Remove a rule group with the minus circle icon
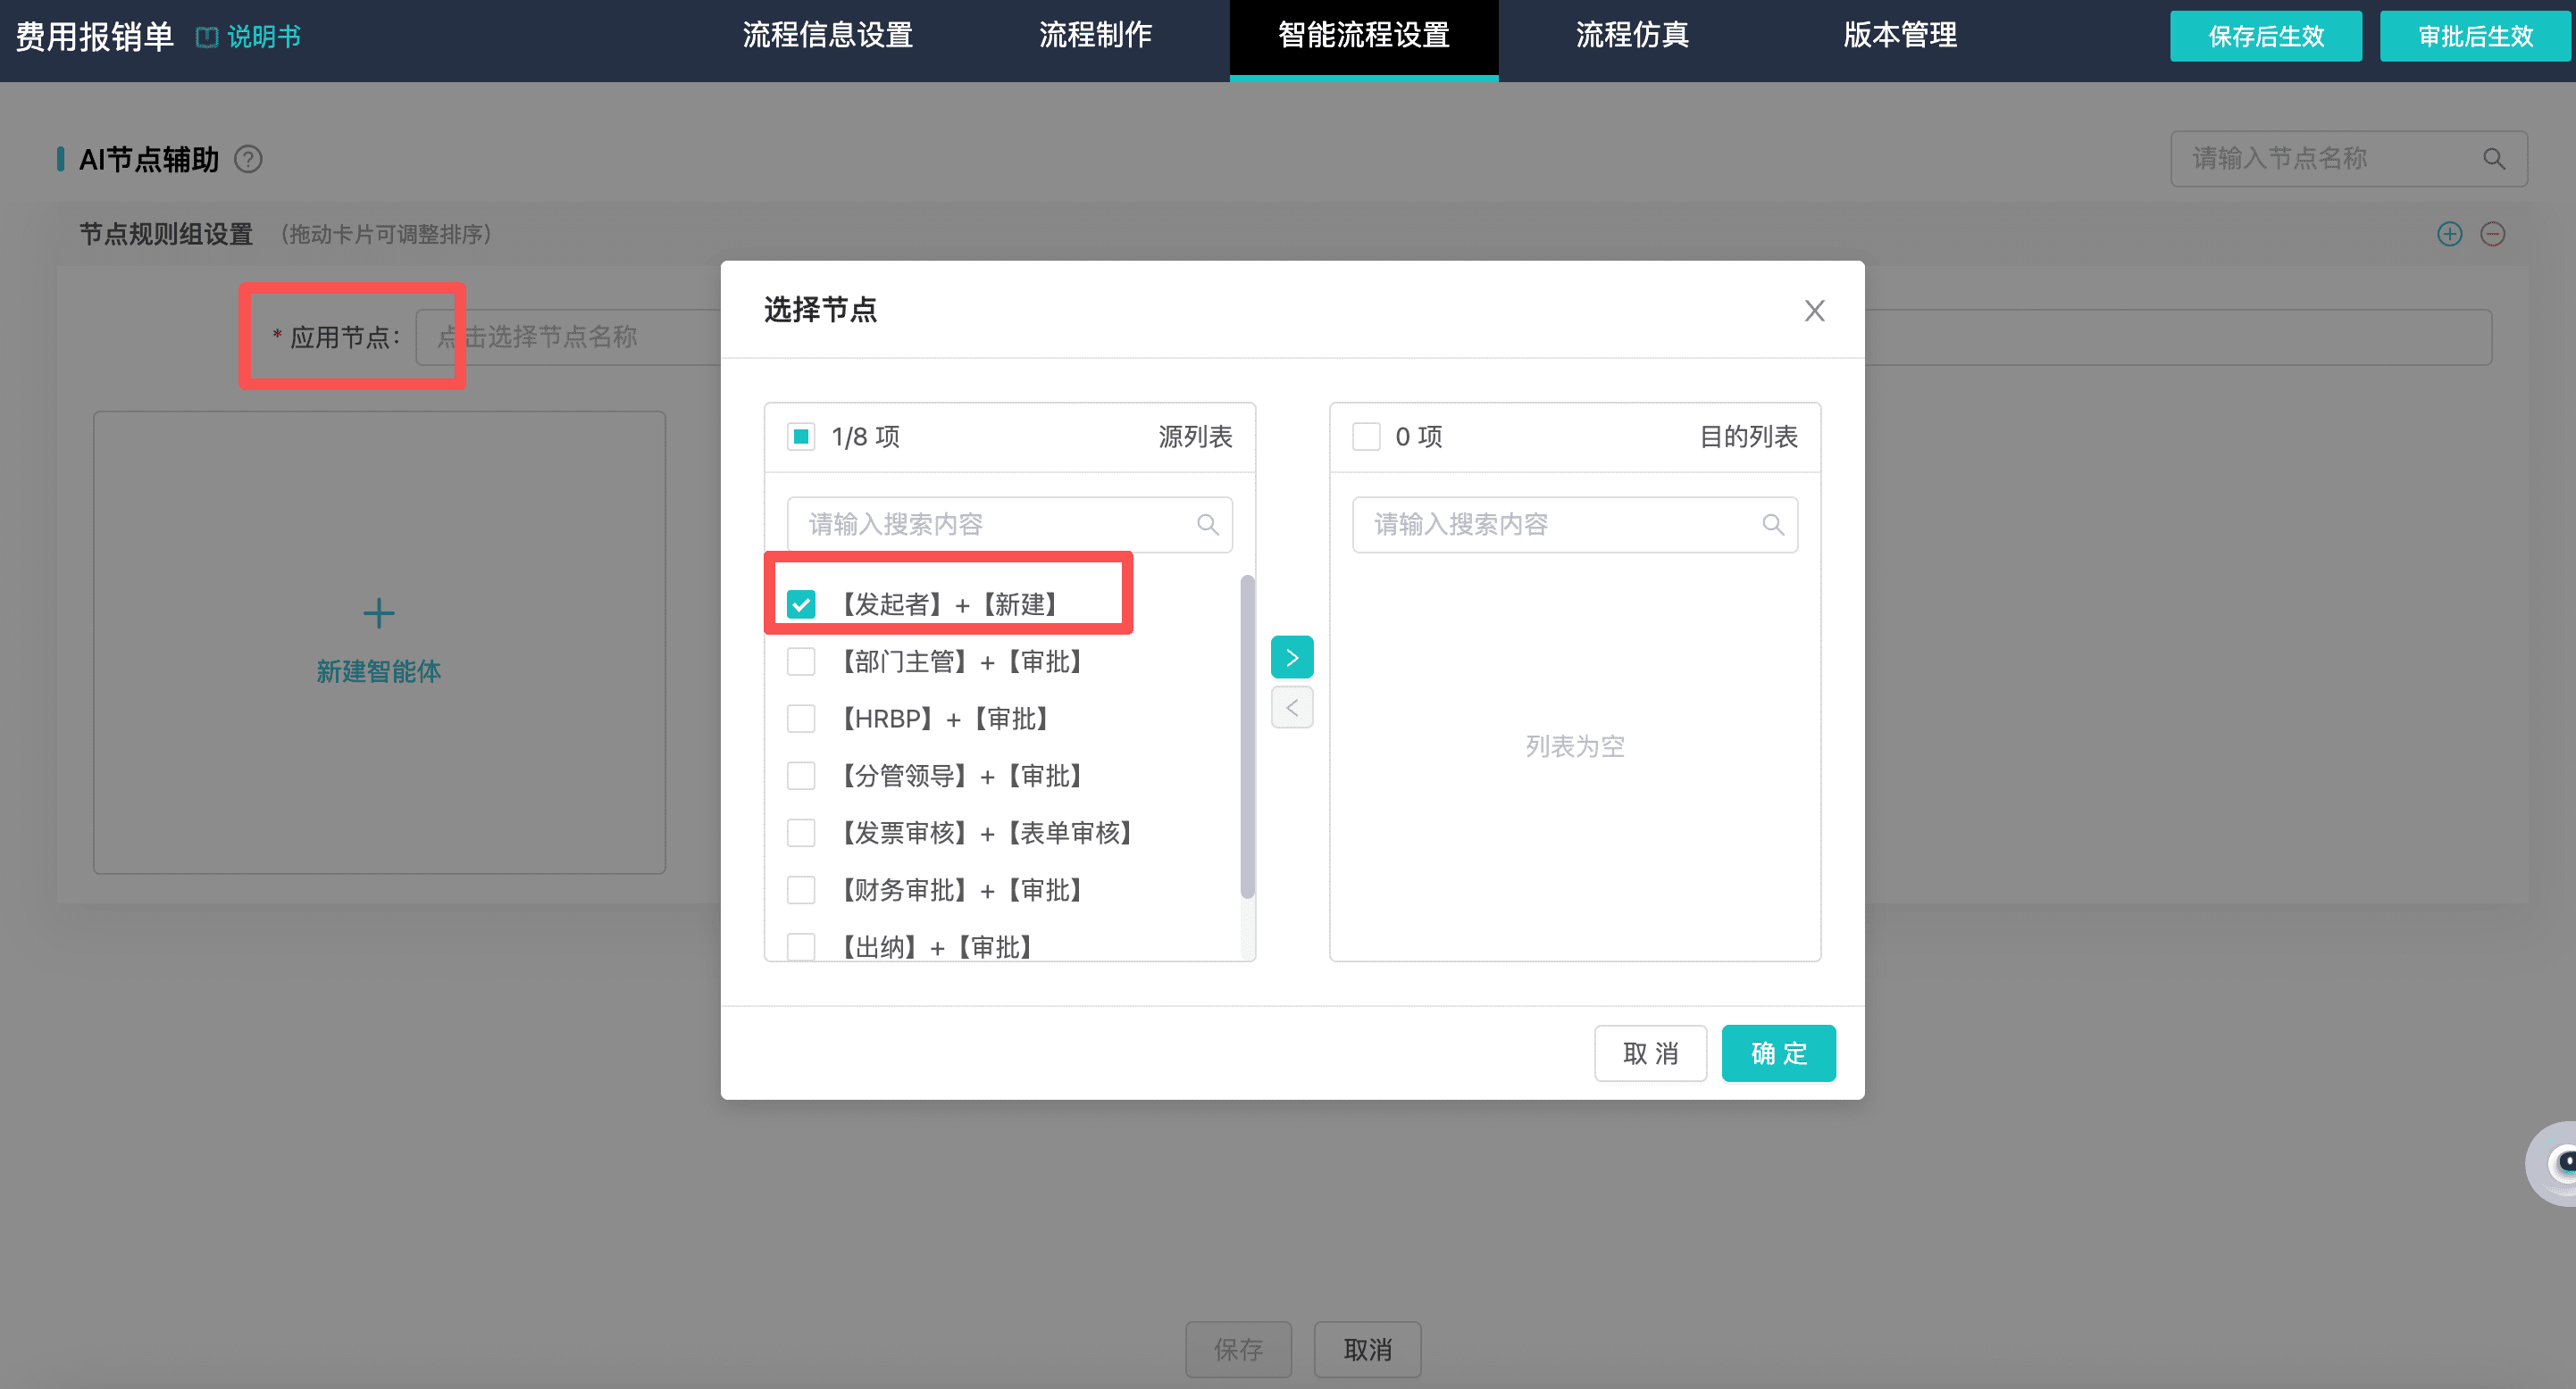The height and width of the screenshot is (1389, 2576). coord(2492,234)
